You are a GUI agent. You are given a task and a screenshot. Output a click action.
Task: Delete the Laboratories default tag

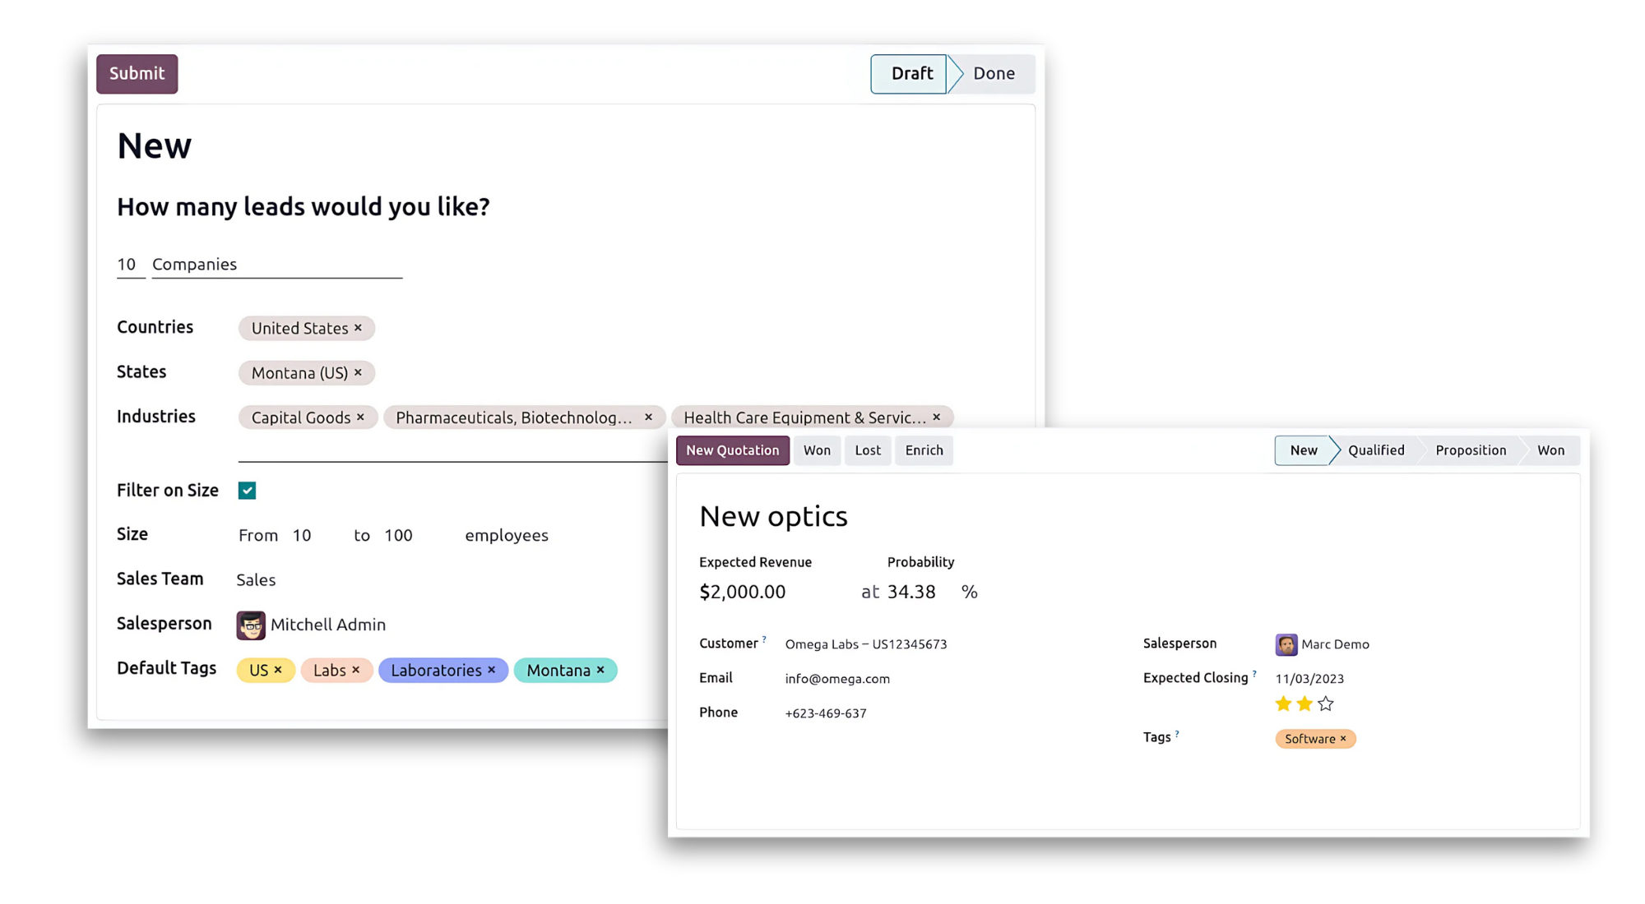point(492,670)
